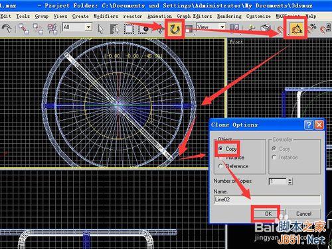Open the Customize menu
This screenshot has width=332, height=249.
click(258, 16)
